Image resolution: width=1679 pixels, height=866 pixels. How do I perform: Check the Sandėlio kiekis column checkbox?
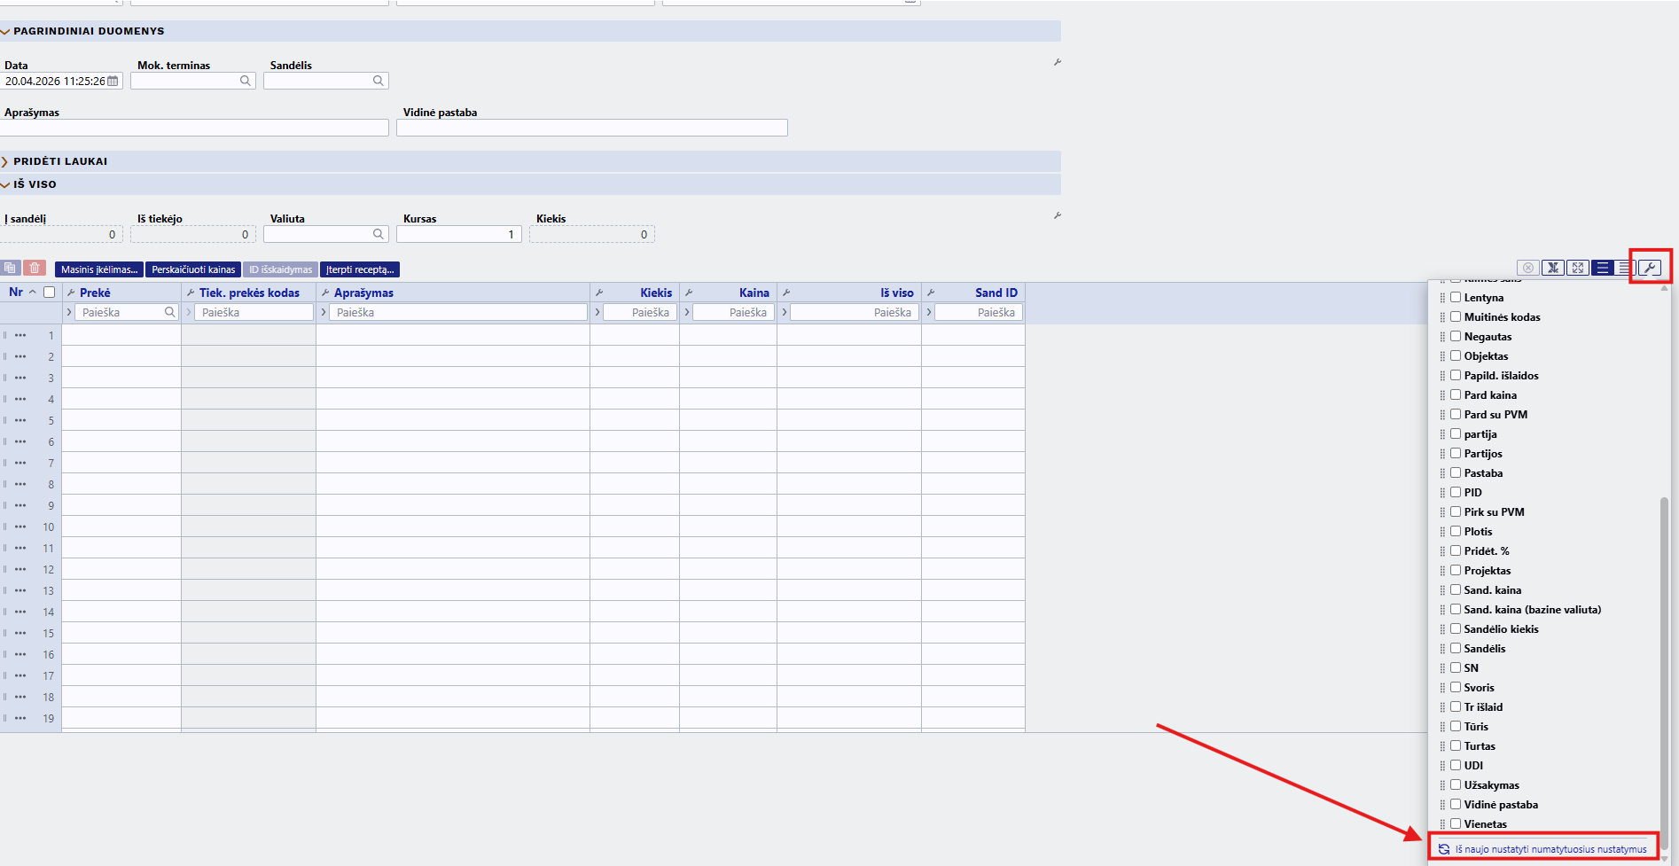1456,628
